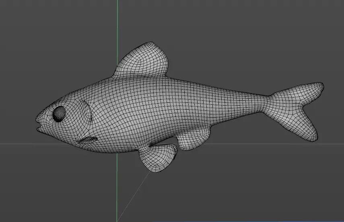Viewport: 344px width, 222px height.
Task: Click the front pelvic fin below the belly
Action: pos(158,157)
